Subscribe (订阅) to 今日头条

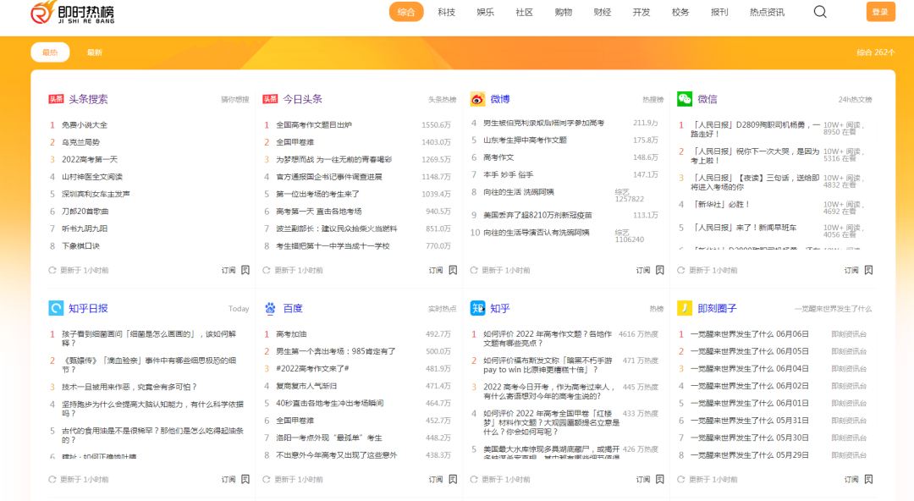[436, 270]
